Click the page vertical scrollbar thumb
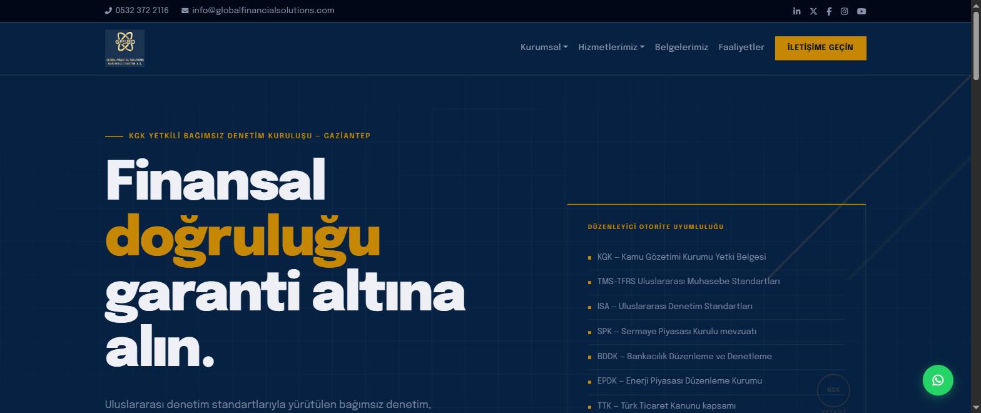The height and width of the screenshot is (413, 981). click(975, 46)
